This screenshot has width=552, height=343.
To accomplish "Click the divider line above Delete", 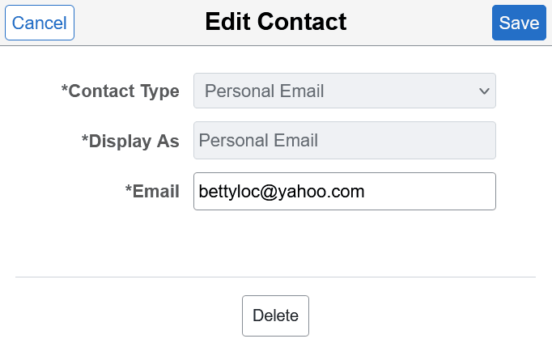I will (275, 277).
